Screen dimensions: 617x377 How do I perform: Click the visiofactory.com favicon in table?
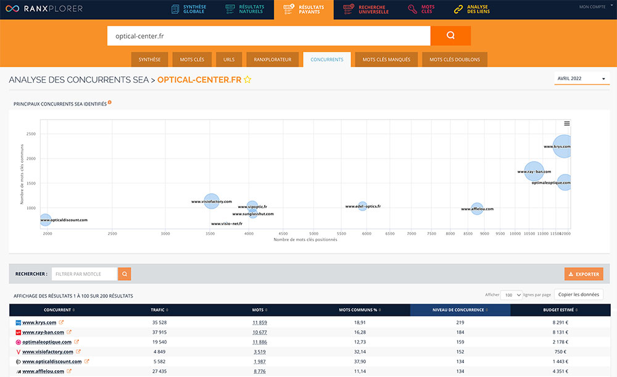click(18, 352)
